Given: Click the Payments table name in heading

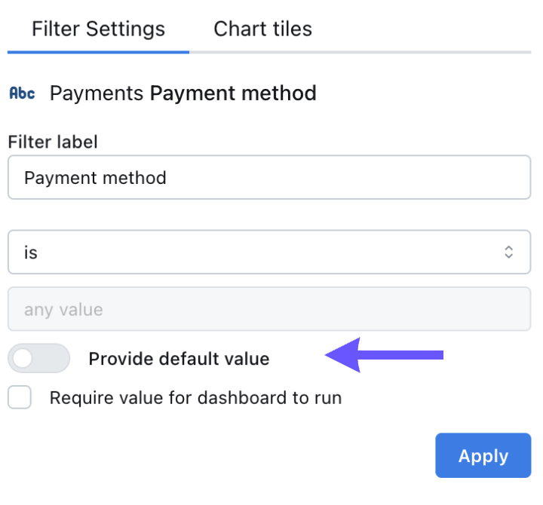Looking at the screenshot, I should [x=97, y=93].
